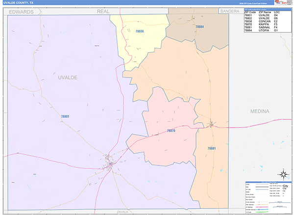Select the KNIPPA row in ZIP index
Screen dimensions: 294x215
tap(262, 25)
